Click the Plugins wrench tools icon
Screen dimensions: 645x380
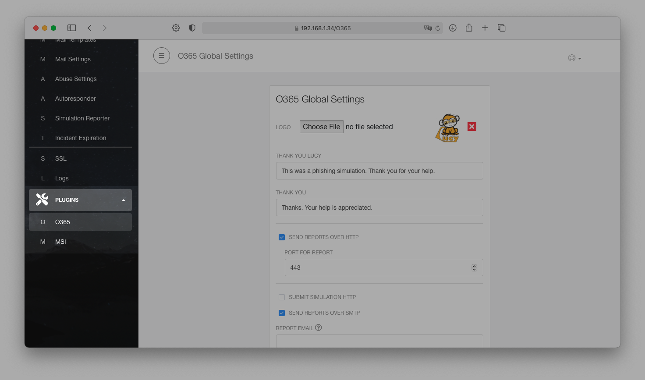click(42, 200)
